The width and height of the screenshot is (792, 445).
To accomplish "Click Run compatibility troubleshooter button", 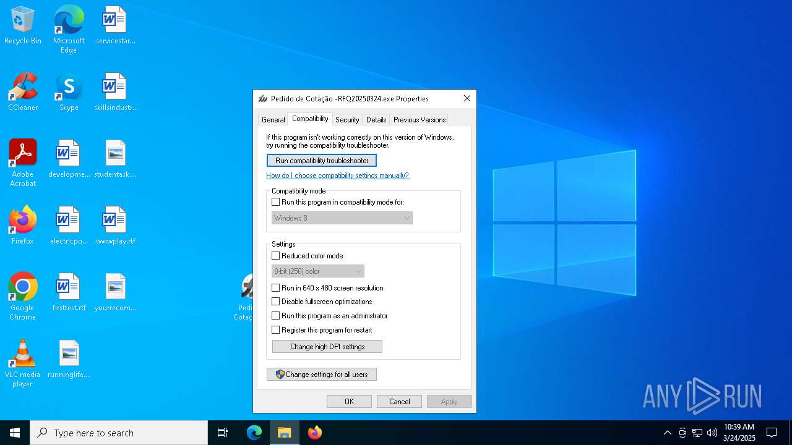I will [x=322, y=161].
